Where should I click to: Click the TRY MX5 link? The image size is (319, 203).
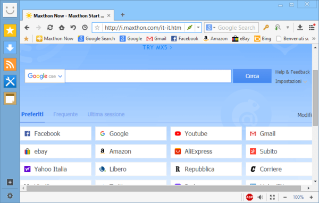157,48
